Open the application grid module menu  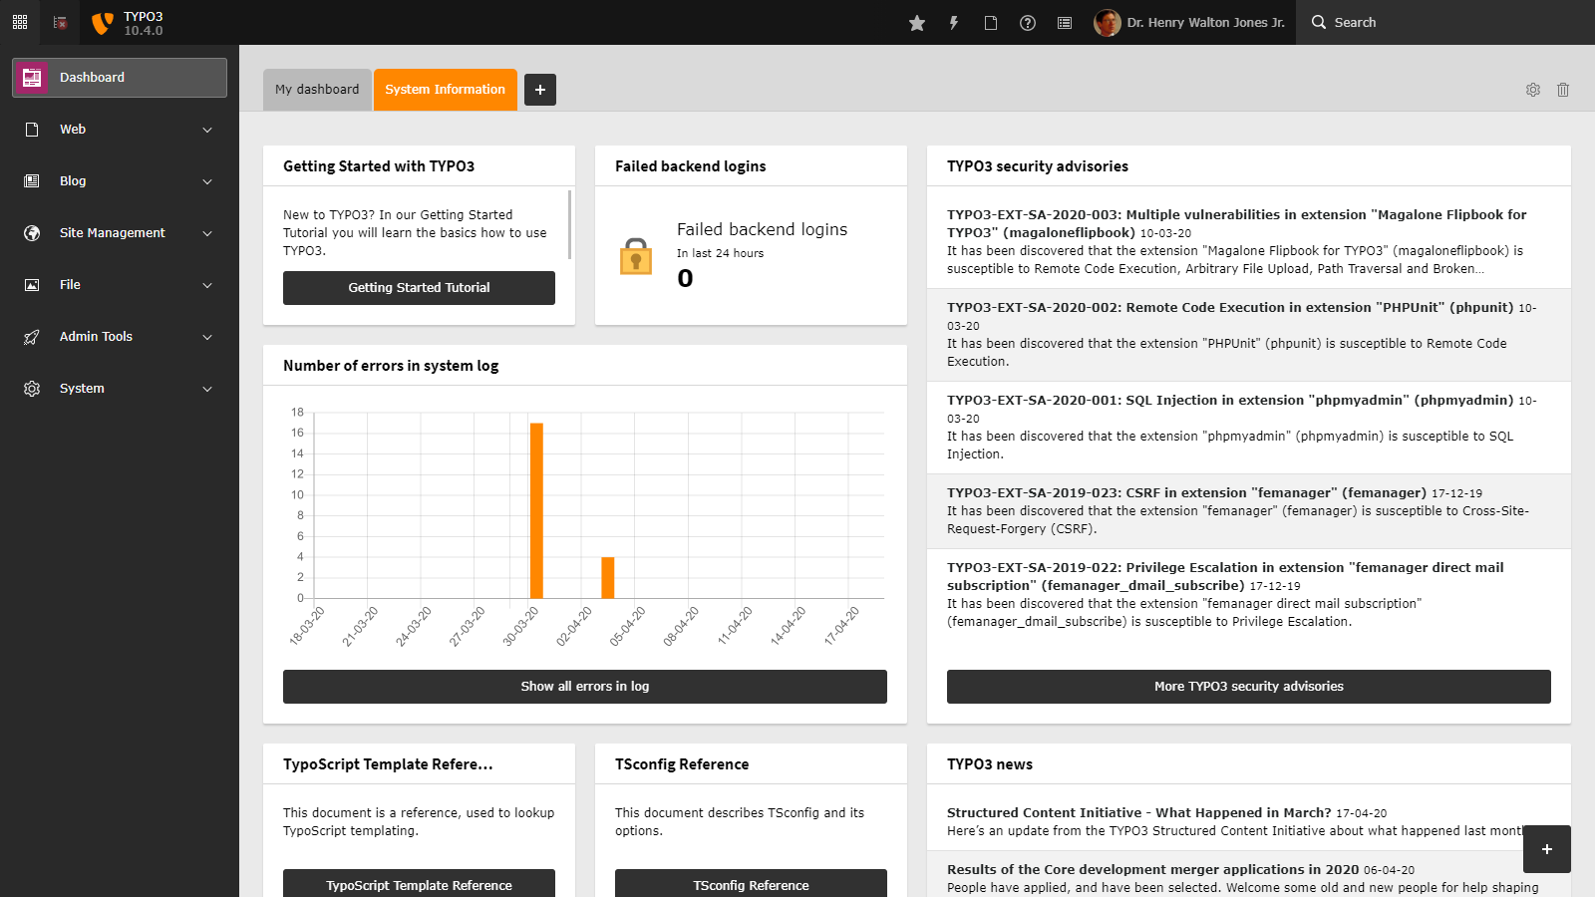[19, 22]
